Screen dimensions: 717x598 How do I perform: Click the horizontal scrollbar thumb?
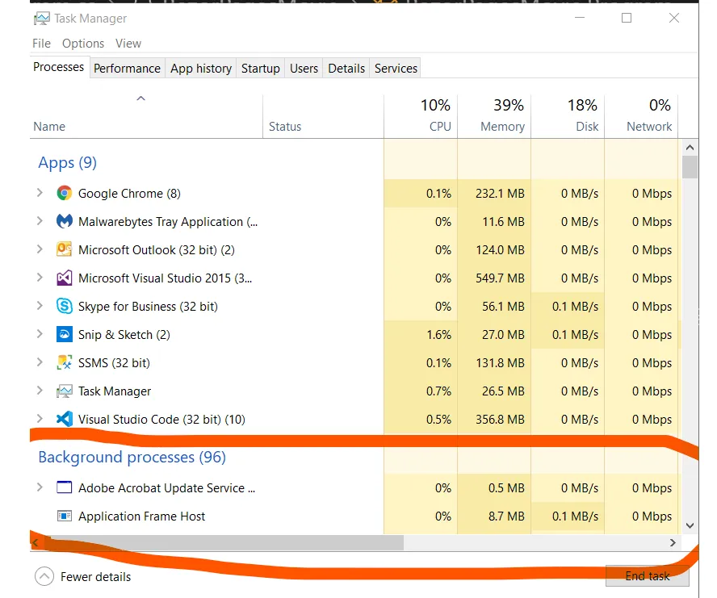click(224, 542)
